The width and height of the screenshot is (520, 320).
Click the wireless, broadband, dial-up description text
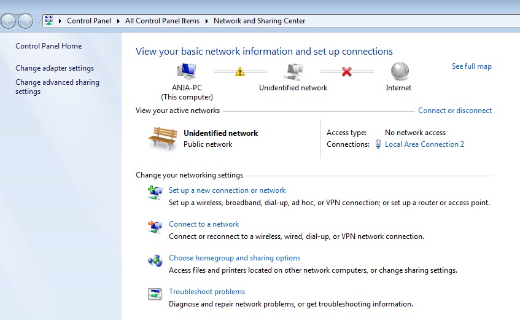(329, 203)
